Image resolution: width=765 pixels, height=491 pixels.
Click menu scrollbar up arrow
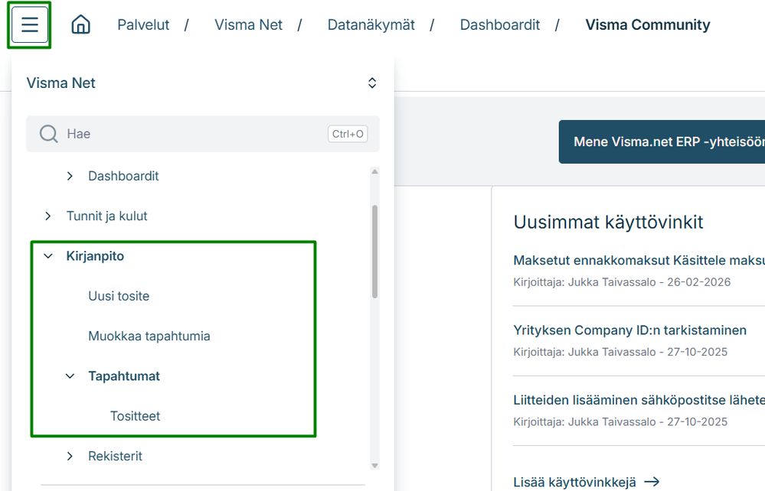click(374, 171)
